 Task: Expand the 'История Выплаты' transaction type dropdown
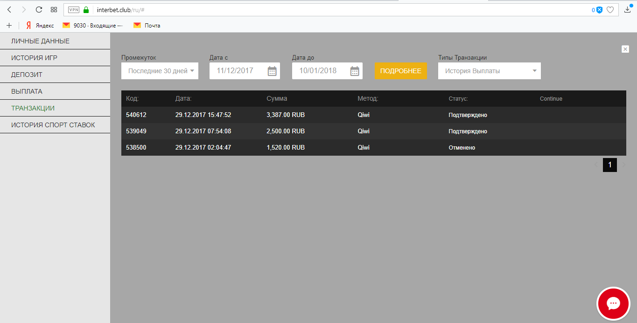point(489,71)
